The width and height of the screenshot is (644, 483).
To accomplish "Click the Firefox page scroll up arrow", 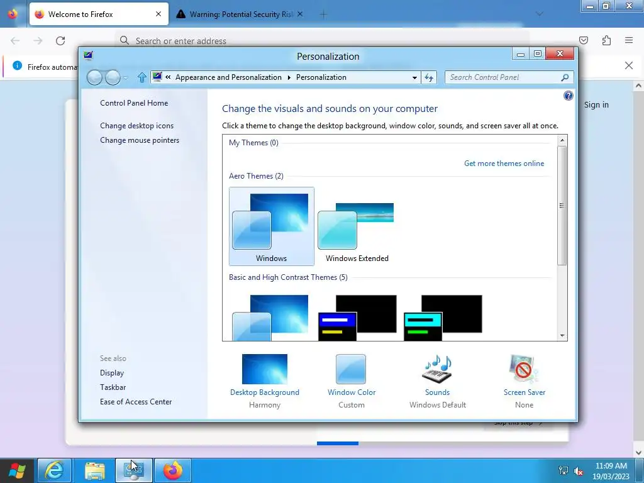I will [x=638, y=86].
